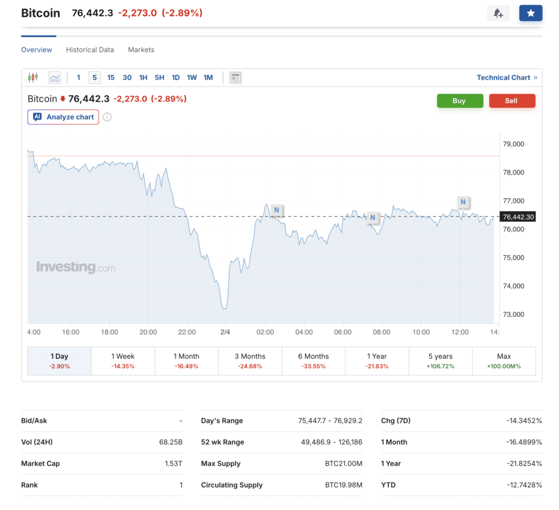Select the 1-minute interval
The width and height of the screenshot is (559, 510).
point(79,78)
